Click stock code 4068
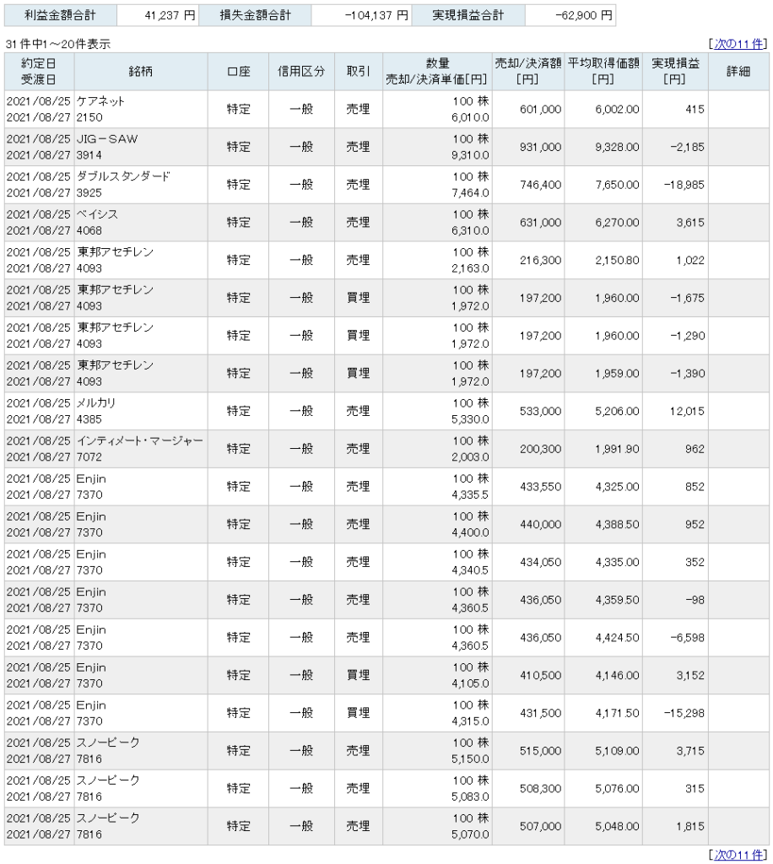The height and width of the screenshot is (864, 773). coord(89,231)
